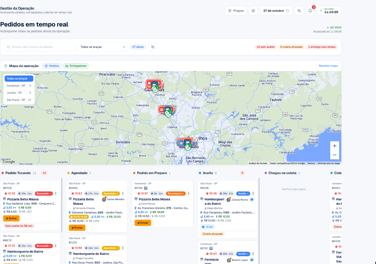The width and height of the screenshot is (376, 264).
Task: Click the Sem aceite há 38 min tag
Action: [19, 226]
